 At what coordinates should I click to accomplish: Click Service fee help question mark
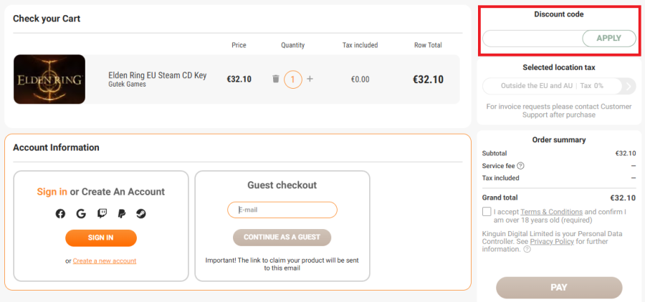[520, 165]
